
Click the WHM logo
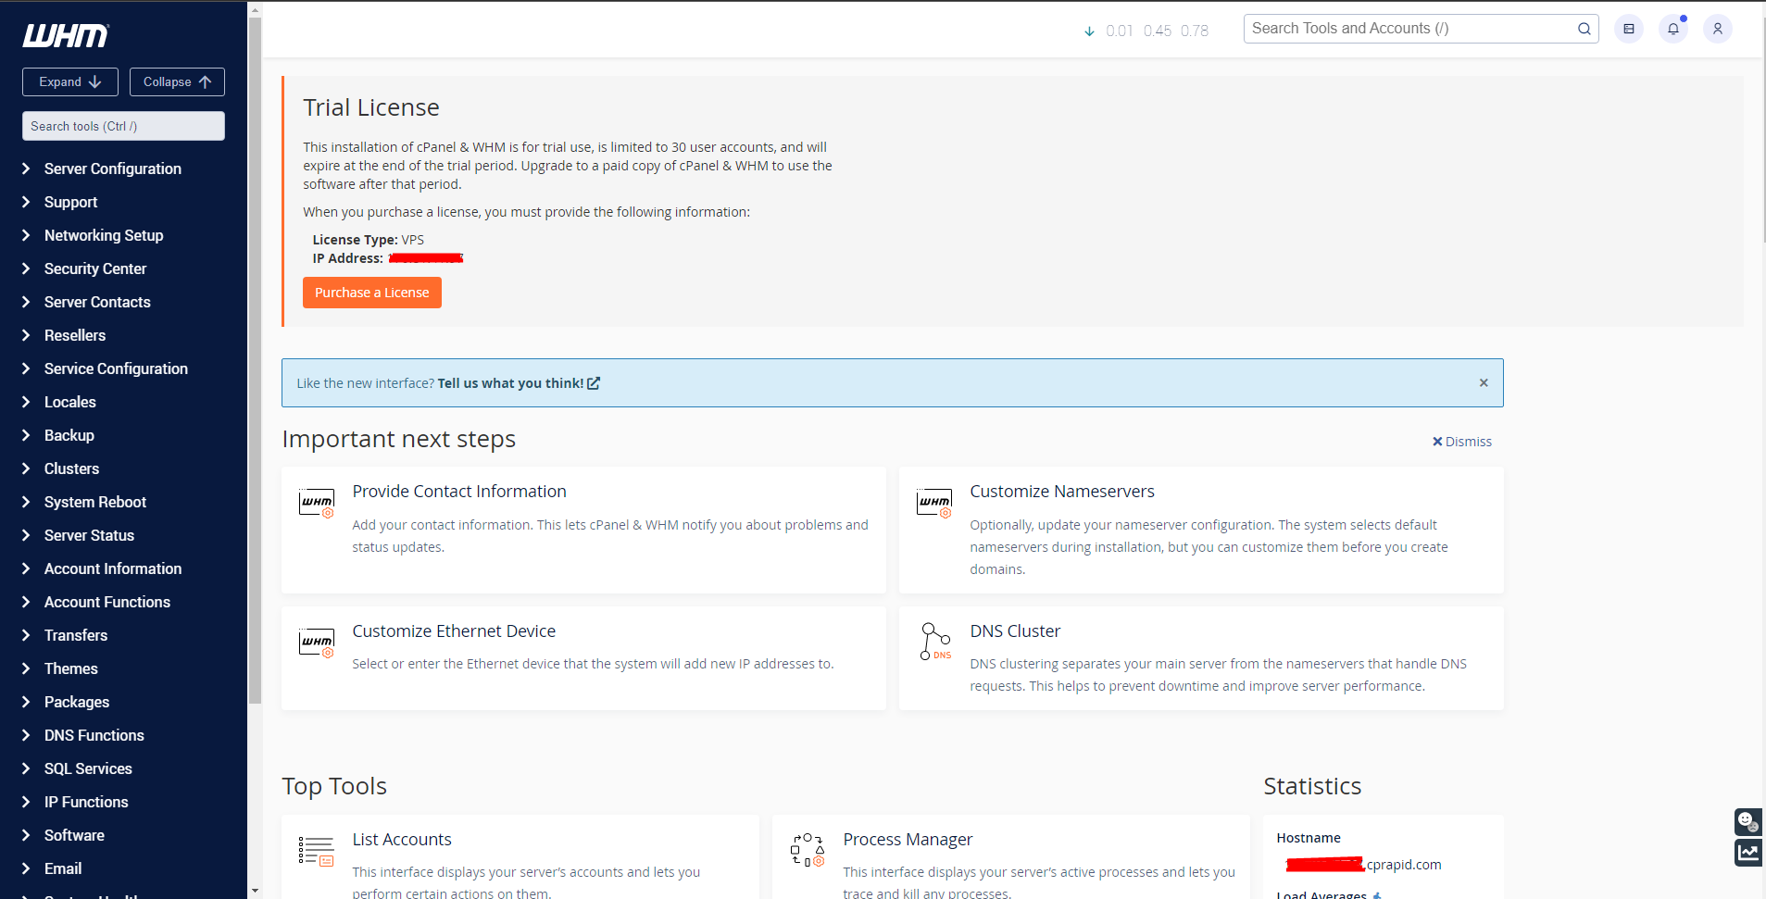pos(65,36)
